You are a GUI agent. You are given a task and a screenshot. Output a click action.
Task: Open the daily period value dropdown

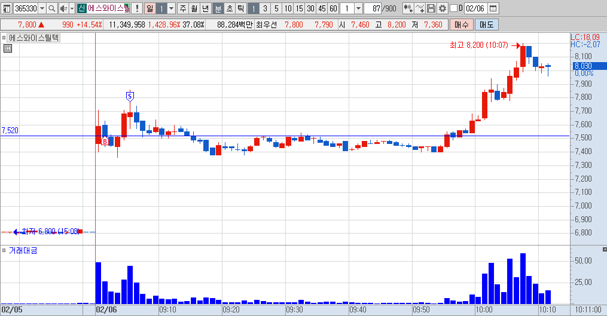tap(172, 8)
